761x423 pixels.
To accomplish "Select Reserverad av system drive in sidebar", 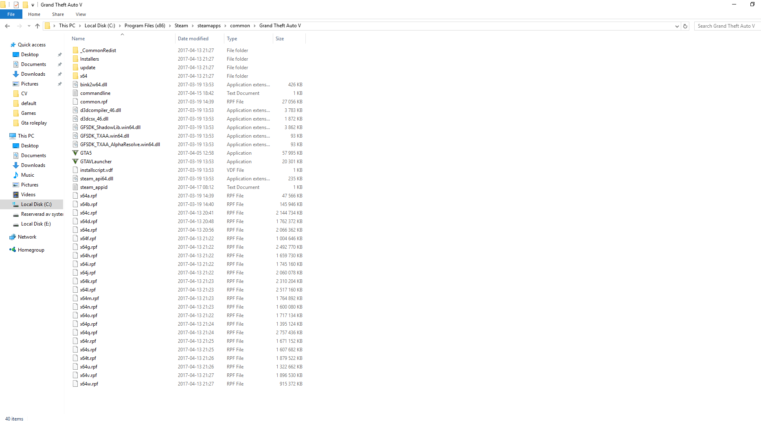I will point(38,214).
